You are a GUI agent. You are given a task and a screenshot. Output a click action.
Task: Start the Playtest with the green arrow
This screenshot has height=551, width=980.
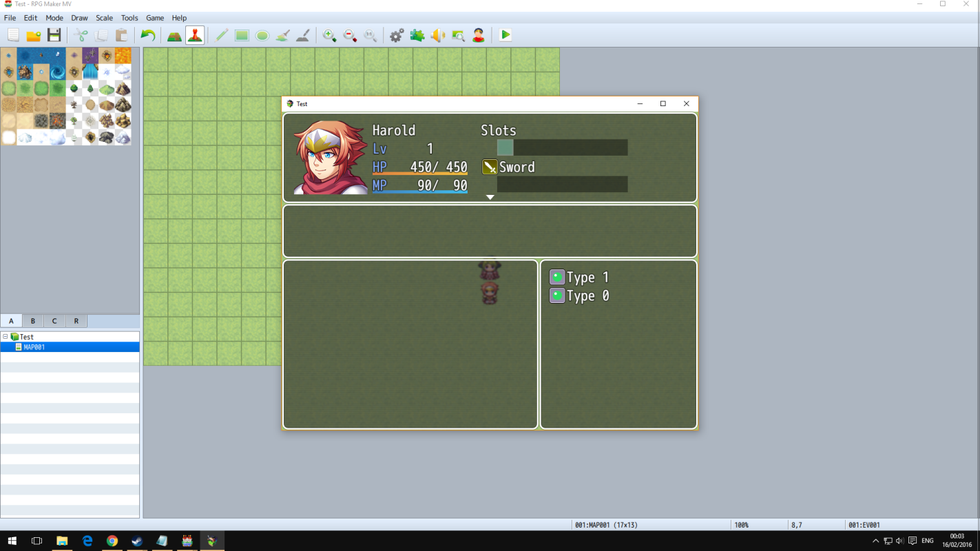[x=505, y=35]
